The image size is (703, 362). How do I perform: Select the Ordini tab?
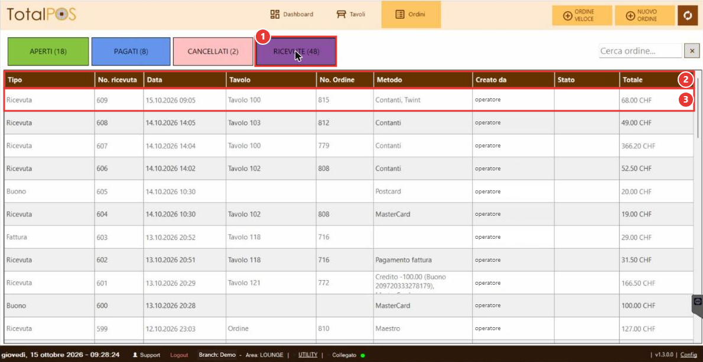tap(411, 14)
